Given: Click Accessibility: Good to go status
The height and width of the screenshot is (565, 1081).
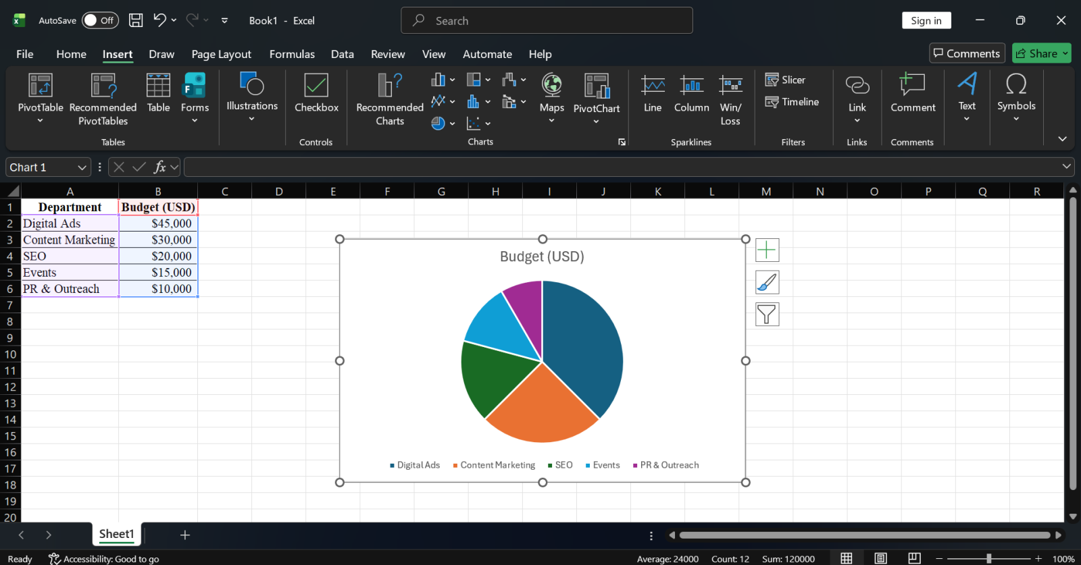Looking at the screenshot, I should point(104,559).
